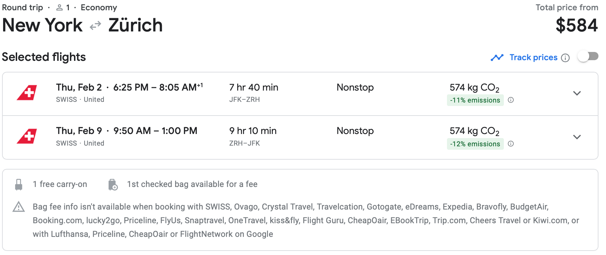Expand the Feb 2 JFK–ZRH flight details
This screenshot has height=255, width=606.
click(x=577, y=93)
